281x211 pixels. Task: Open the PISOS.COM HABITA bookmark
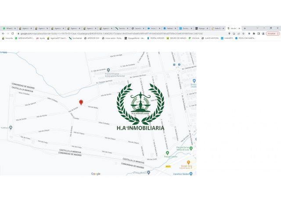pos(245,38)
